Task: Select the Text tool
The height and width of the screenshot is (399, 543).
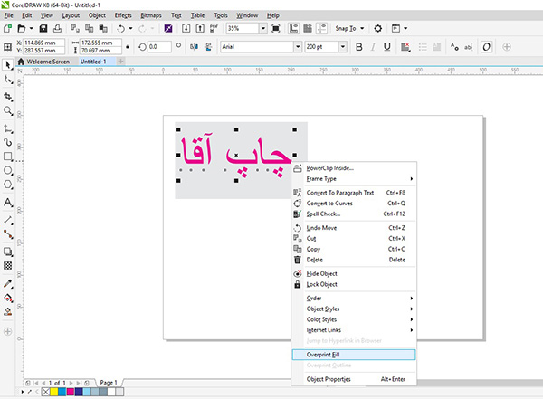Action: tap(8, 203)
